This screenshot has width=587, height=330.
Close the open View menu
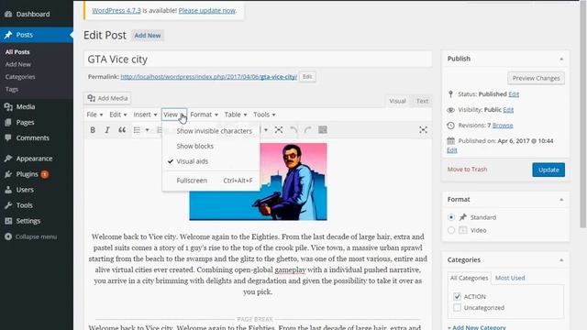[x=174, y=115]
